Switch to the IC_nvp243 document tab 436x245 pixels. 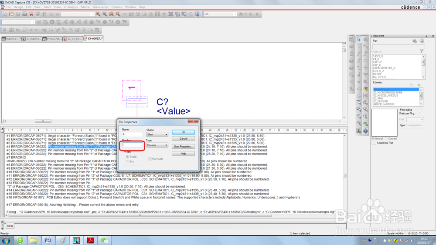point(32,39)
